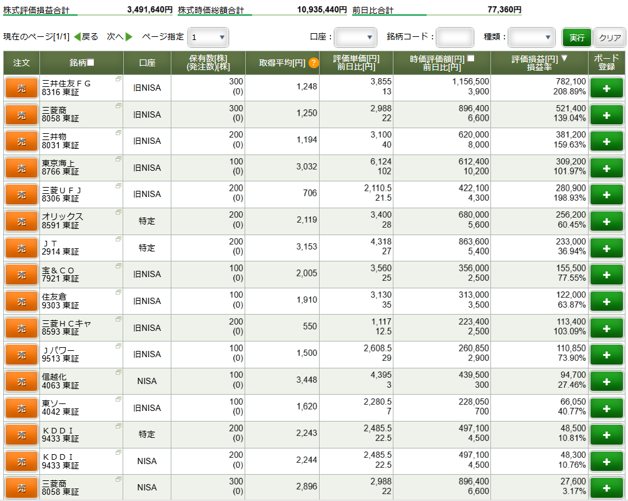Viewport: 628px width, 501px height.
Task: Click the 評価損益 descending sort arrow
Action: point(564,58)
